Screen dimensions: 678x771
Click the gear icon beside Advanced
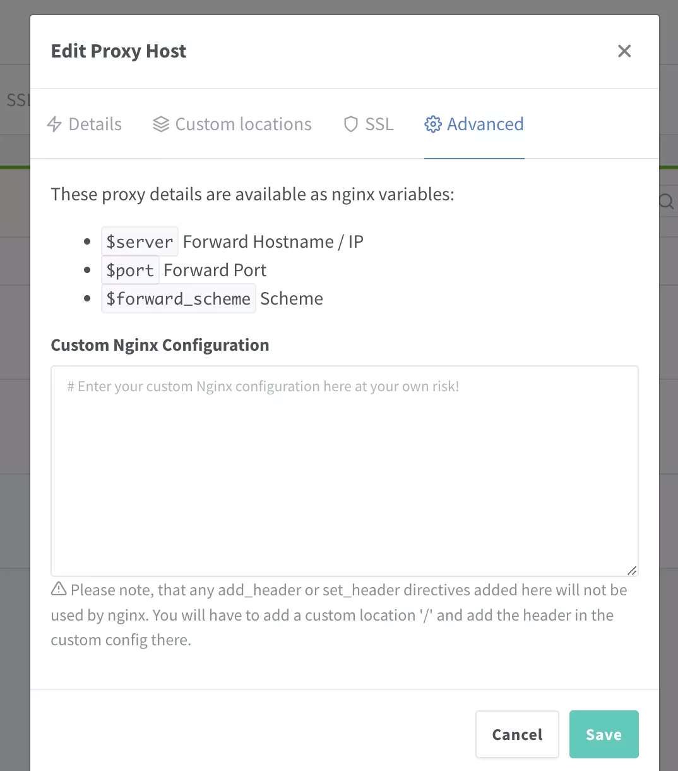coord(433,124)
